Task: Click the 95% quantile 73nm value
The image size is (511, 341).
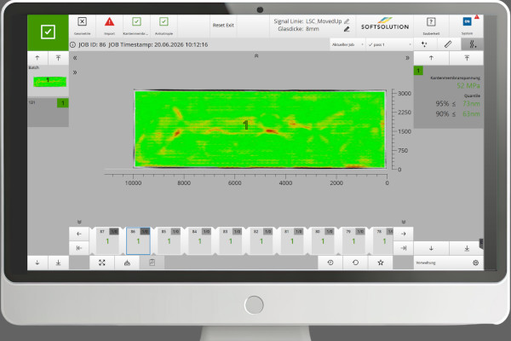Action: 471,104
